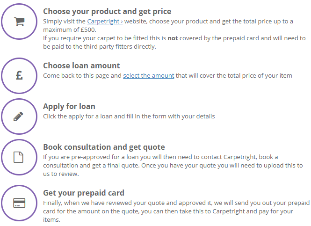Click the 'Get your prepaid card' heading
311x226 pixels.
click(84, 193)
